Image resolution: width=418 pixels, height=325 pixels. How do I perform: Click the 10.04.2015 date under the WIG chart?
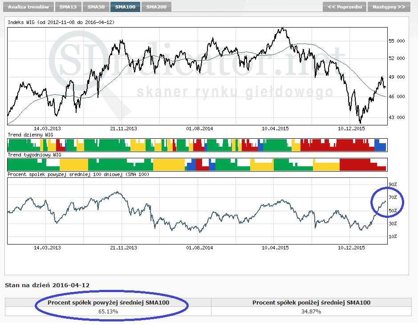tap(275, 128)
